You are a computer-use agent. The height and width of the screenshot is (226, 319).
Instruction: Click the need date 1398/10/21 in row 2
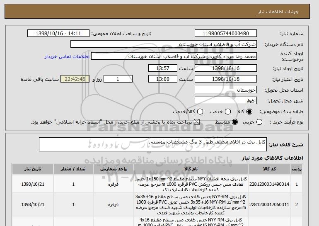tap(33, 204)
